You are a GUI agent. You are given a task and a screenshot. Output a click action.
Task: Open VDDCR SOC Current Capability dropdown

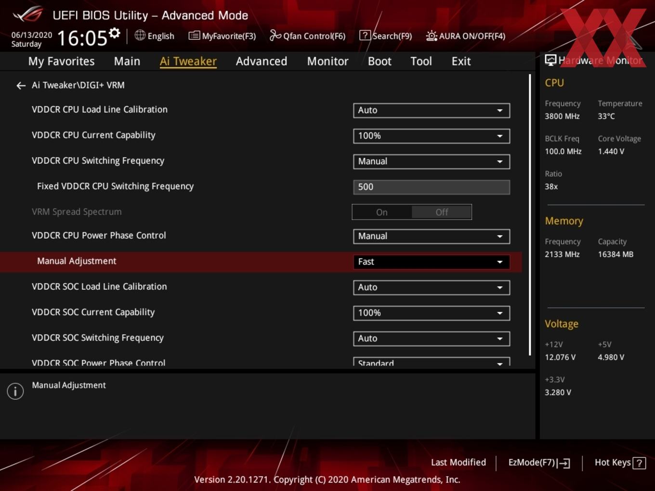(432, 313)
